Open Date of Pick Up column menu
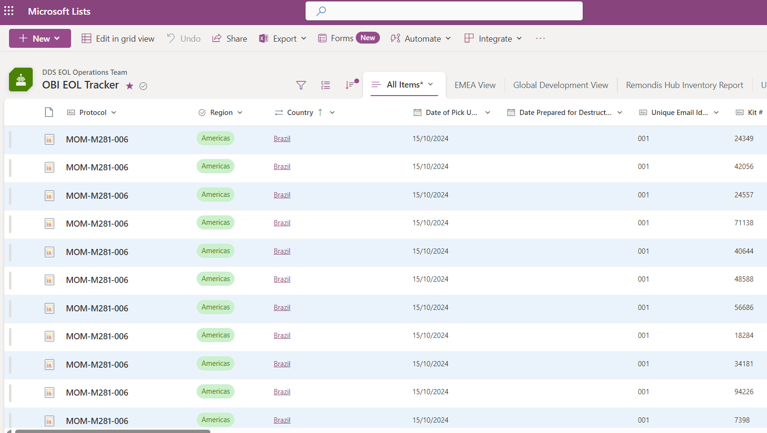 [x=487, y=113]
